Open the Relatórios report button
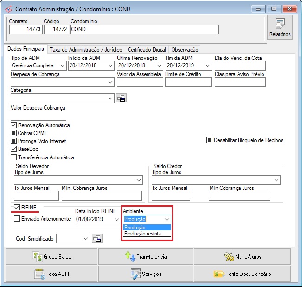This screenshot has width=302, height=287. [x=280, y=27]
